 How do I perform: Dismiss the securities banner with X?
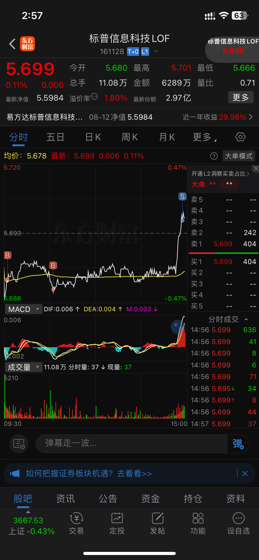[x=245, y=473]
